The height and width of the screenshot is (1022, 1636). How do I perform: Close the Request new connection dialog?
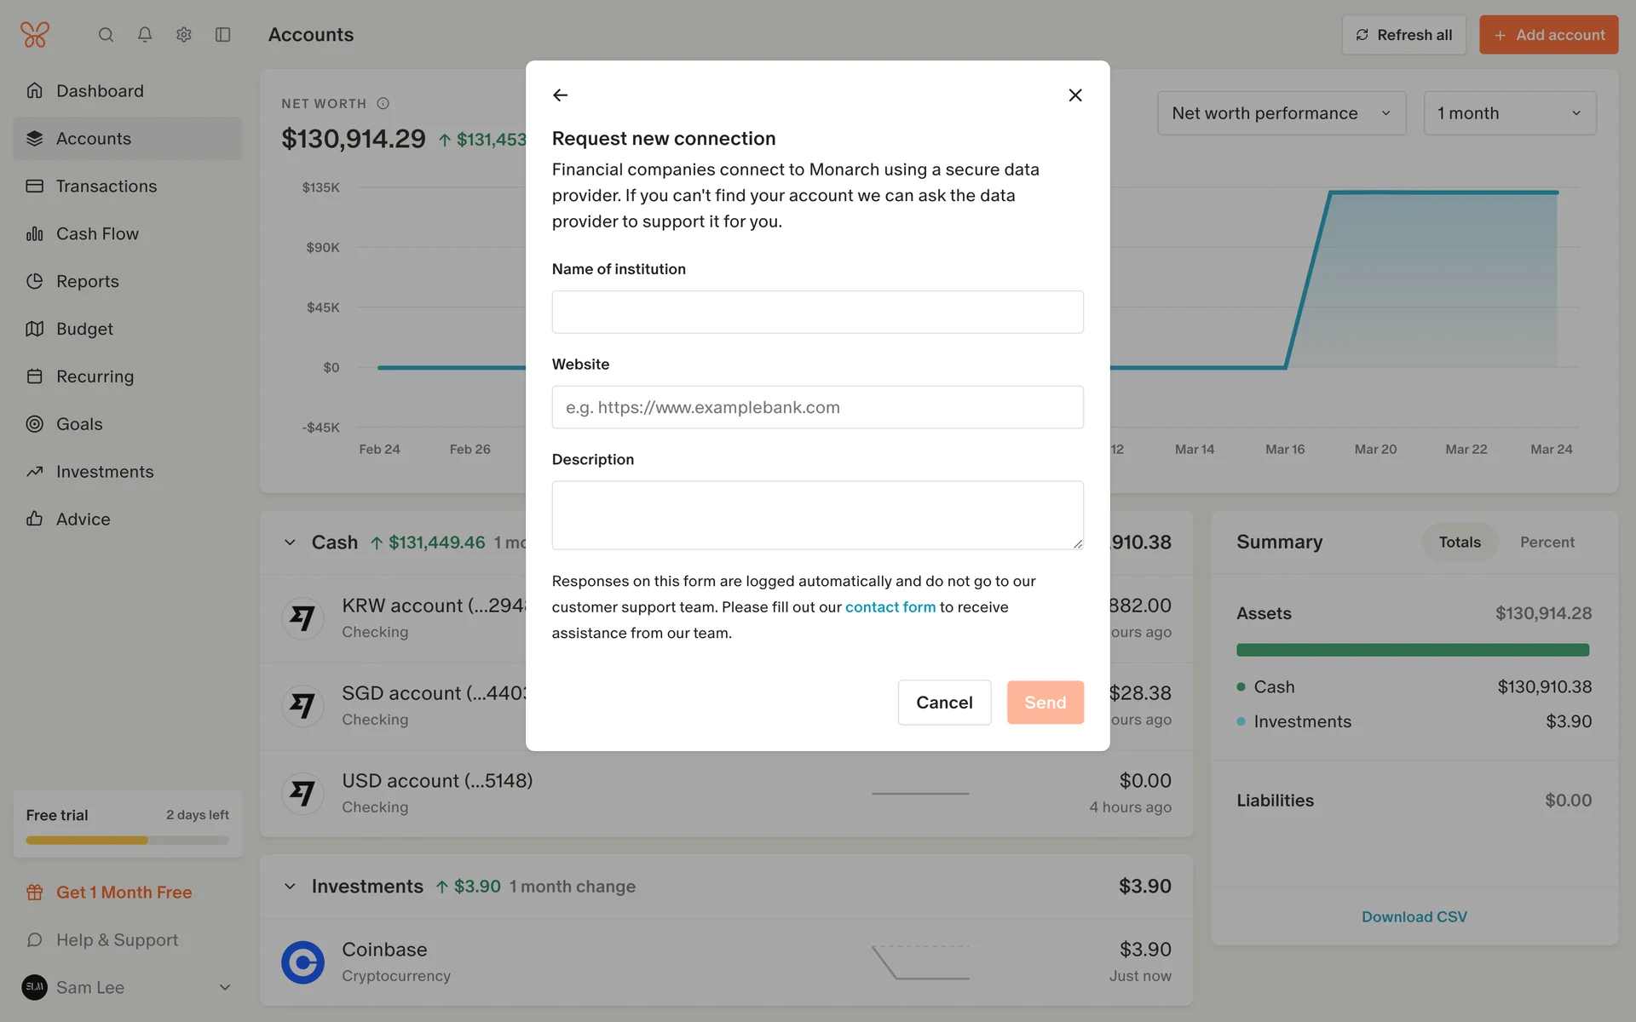click(1074, 95)
